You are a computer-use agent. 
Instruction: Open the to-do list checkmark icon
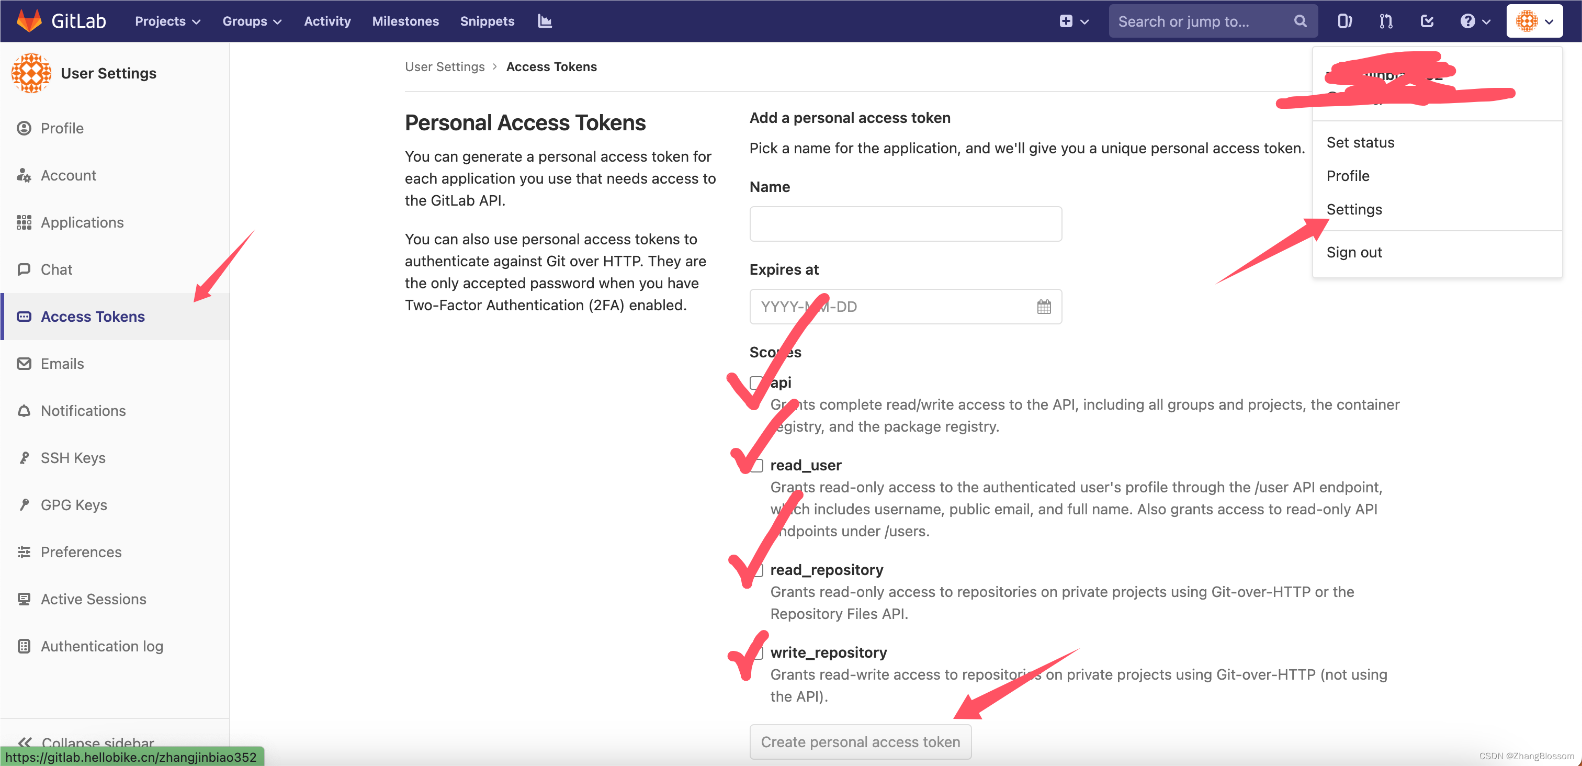(x=1427, y=21)
